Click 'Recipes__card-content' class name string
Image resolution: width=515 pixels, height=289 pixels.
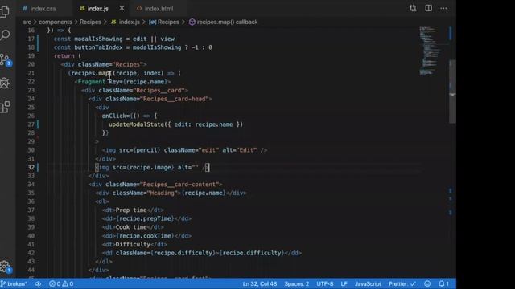click(x=179, y=185)
